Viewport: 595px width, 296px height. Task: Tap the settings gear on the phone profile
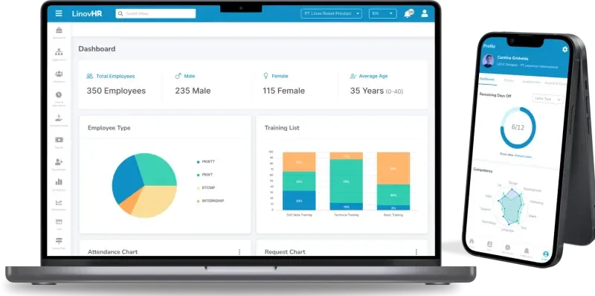coord(565,49)
